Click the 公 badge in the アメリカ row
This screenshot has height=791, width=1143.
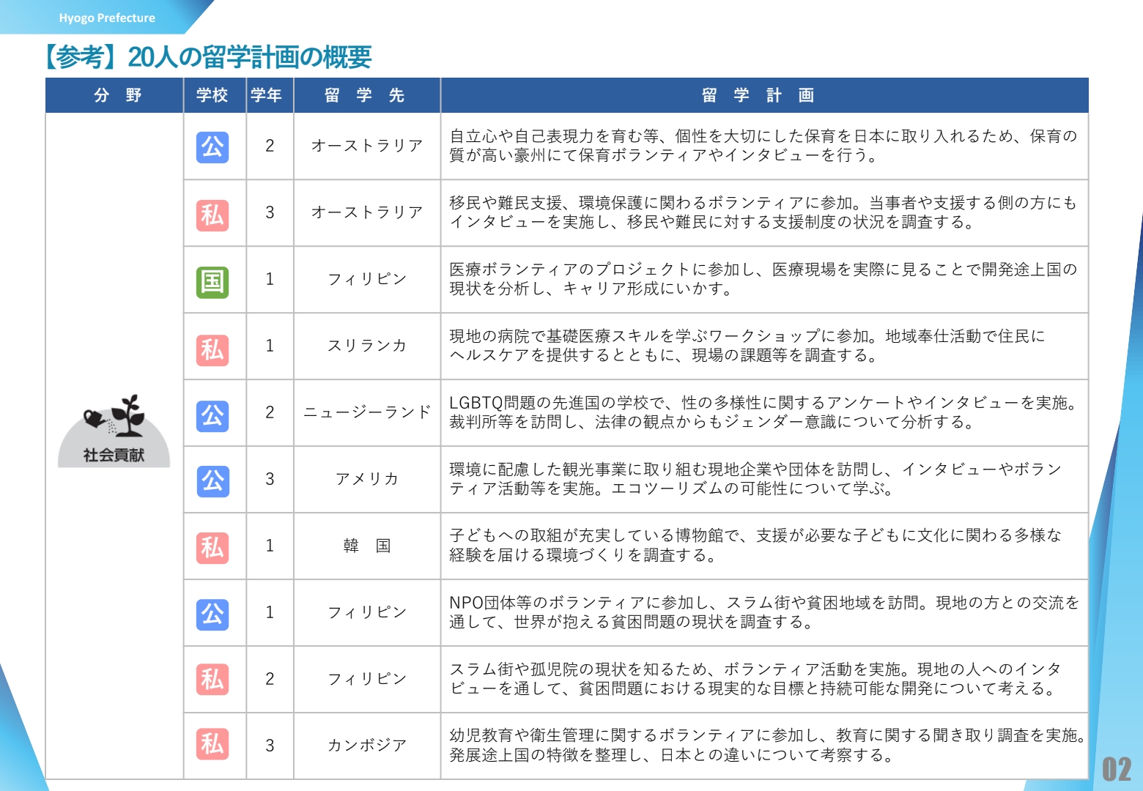click(212, 481)
